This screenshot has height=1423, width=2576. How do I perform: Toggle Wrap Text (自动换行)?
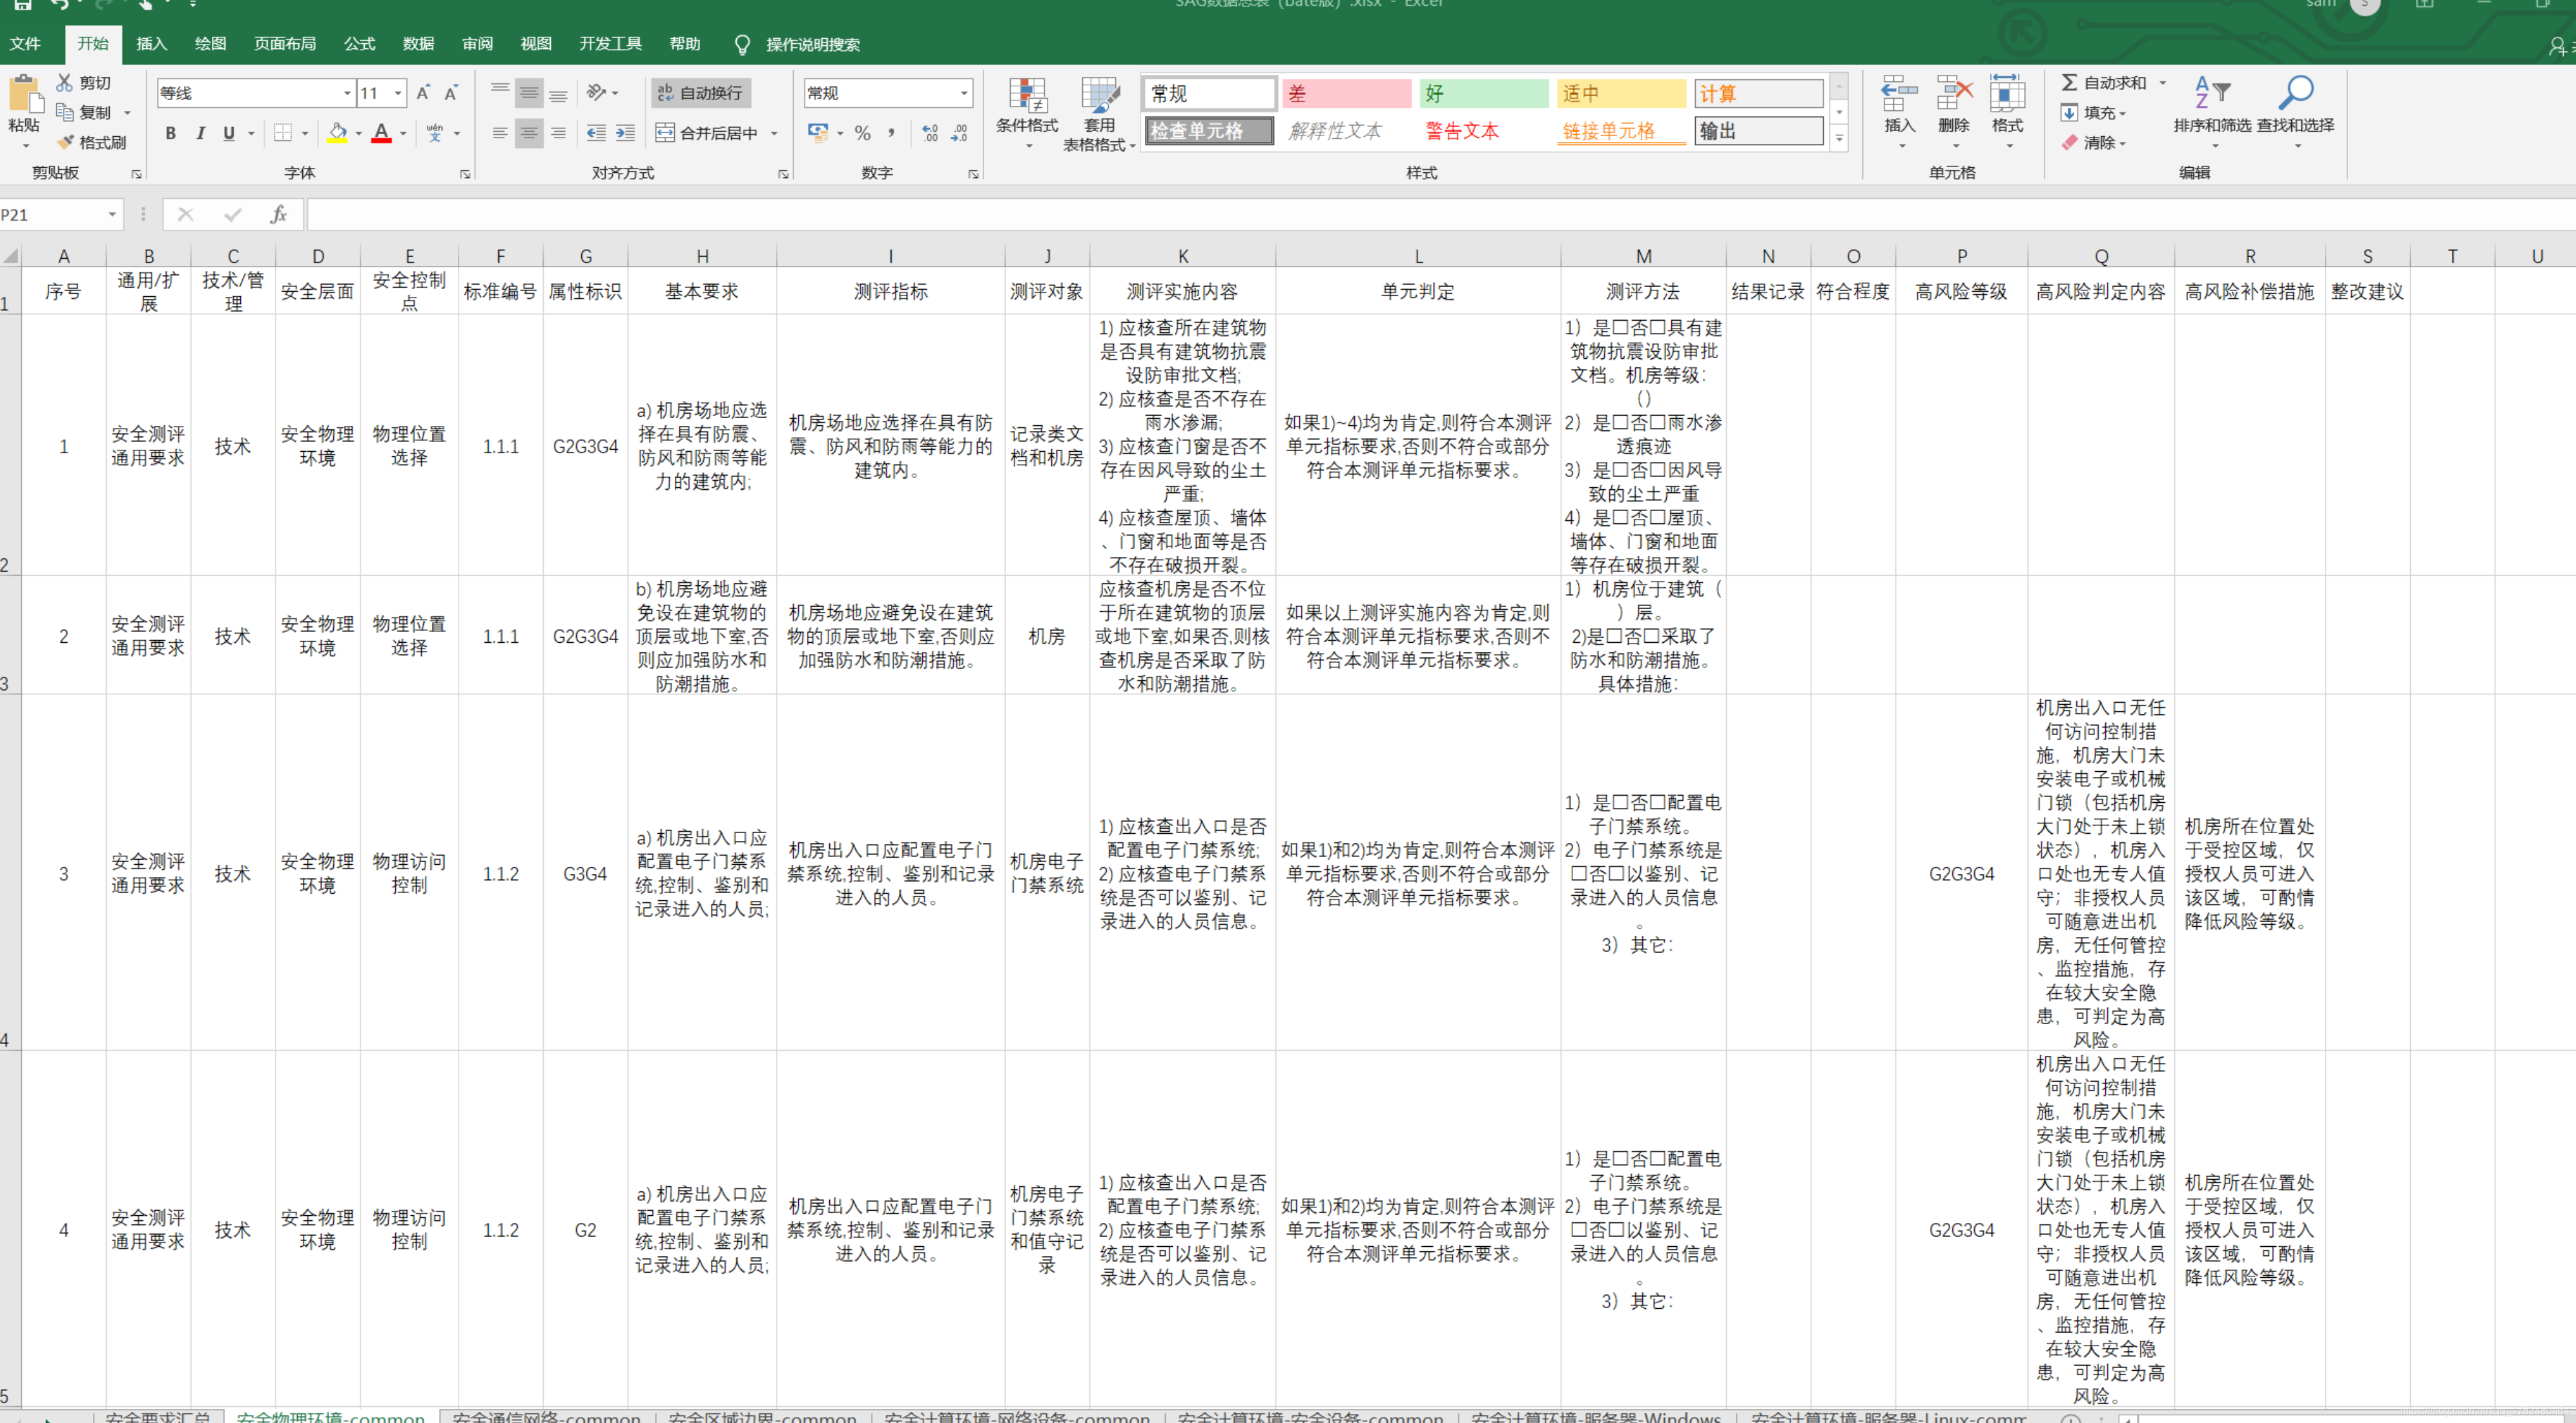pyautogui.click(x=701, y=93)
